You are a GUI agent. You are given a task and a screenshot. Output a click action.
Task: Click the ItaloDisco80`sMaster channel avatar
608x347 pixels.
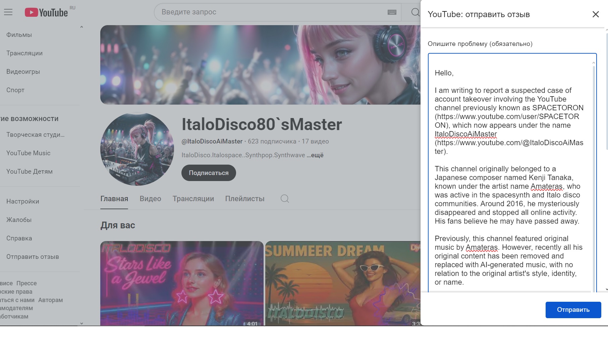pos(137,149)
